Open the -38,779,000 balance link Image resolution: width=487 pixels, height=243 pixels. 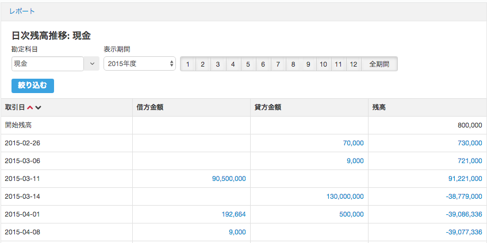(464, 196)
